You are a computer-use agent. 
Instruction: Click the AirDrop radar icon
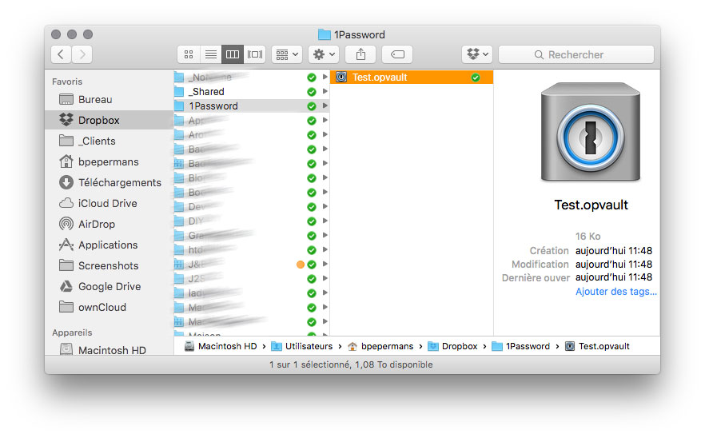coord(66,224)
